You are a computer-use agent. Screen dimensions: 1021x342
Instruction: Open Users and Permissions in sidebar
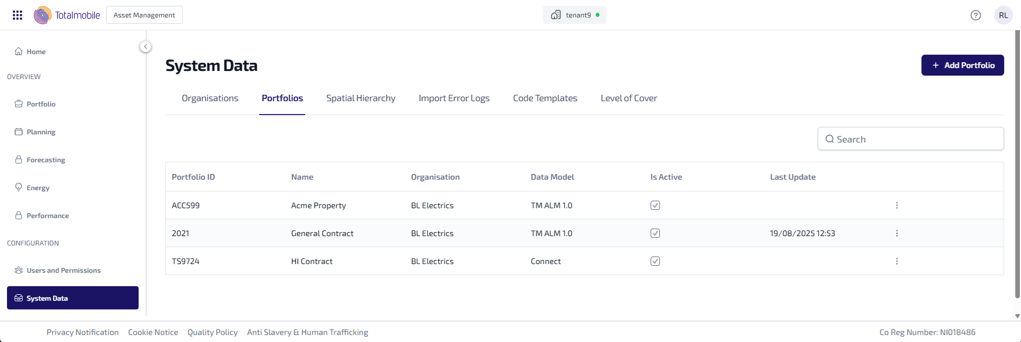coord(63,270)
